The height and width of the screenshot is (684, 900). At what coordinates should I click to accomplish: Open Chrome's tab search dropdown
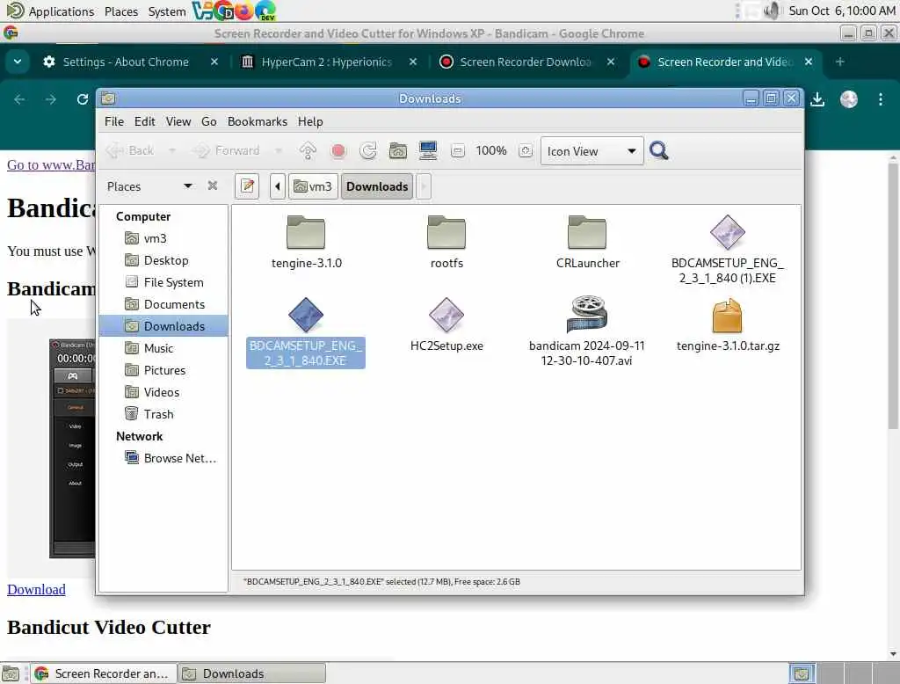[18, 62]
